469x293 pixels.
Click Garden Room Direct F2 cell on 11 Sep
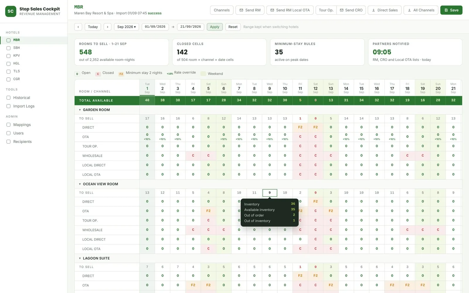coord(300,127)
